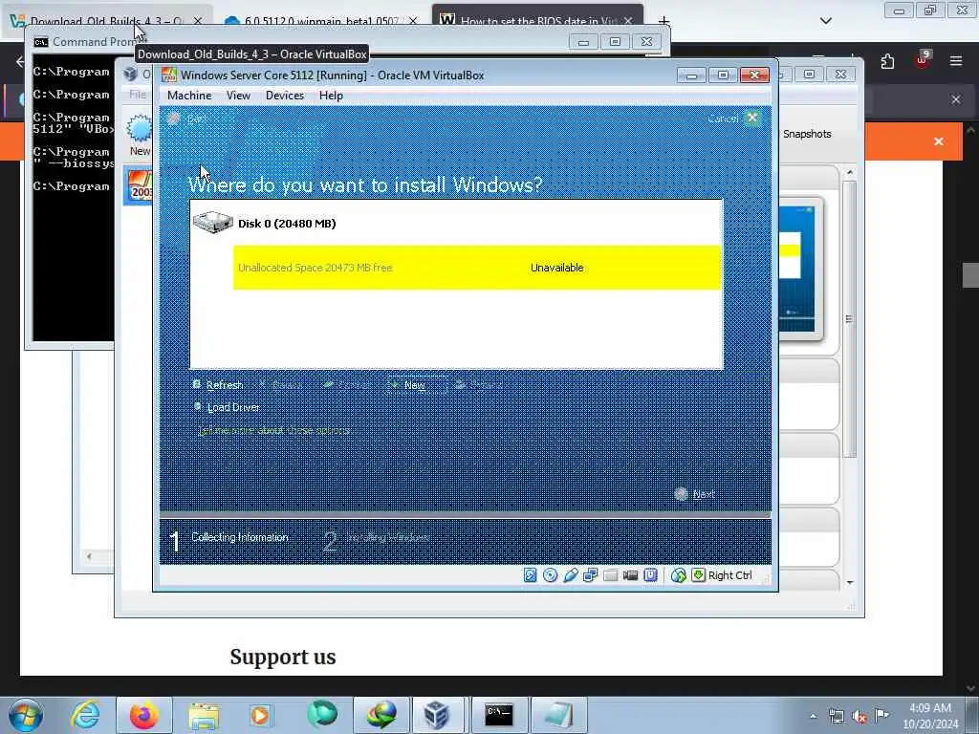Click Refresh in Windows setup
The height and width of the screenshot is (734, 979).
[x=218, y=385]
